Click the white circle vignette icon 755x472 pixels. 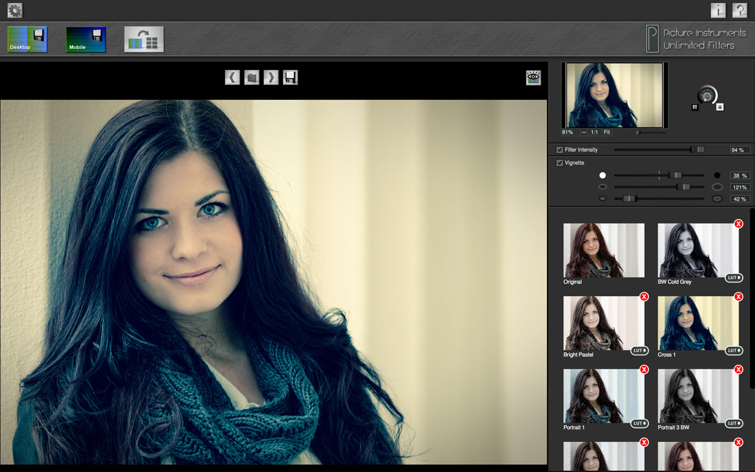pos(603,175)
